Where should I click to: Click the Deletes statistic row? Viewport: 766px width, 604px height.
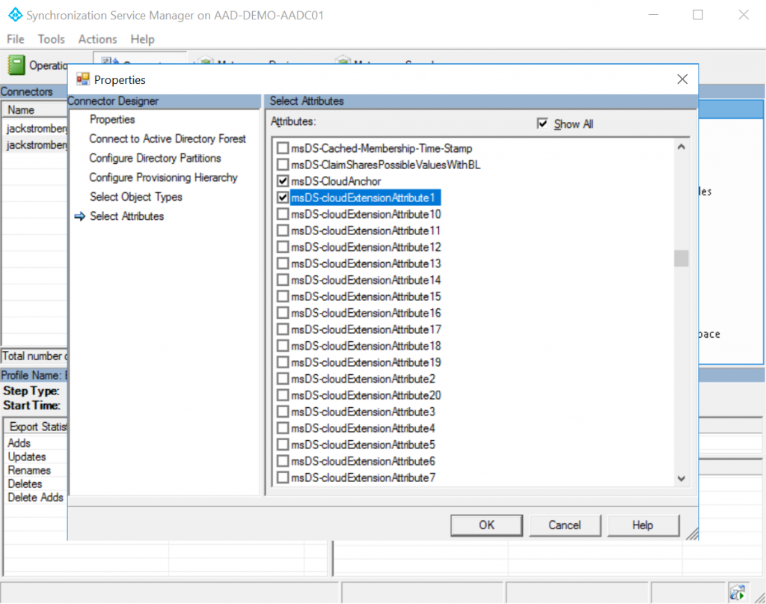36,484
